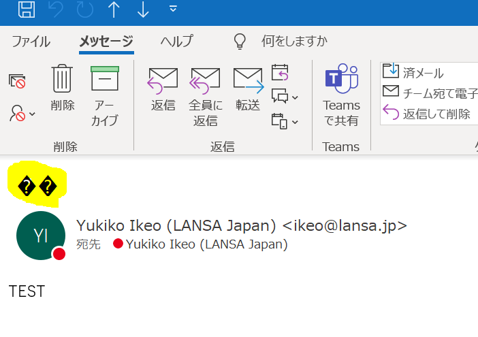The image size is (478, 337).
Task: Click the reply with meeting calendar icon
Action: pos(280,73)
